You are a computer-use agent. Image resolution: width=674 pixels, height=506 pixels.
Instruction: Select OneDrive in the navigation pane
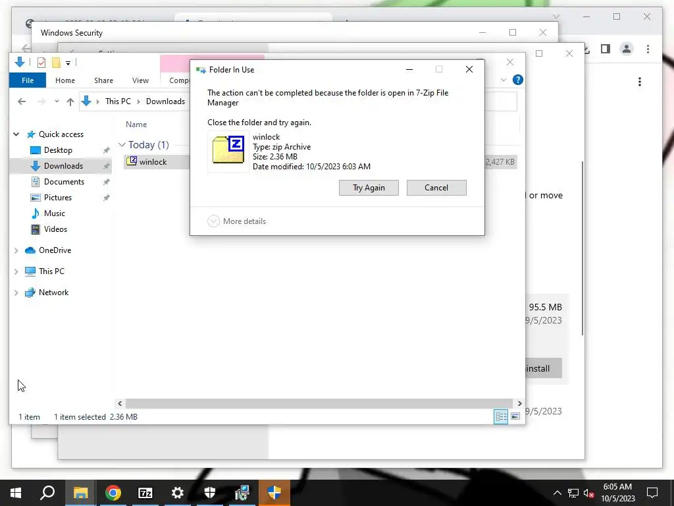pyautogui.click(x=55, y=250)
